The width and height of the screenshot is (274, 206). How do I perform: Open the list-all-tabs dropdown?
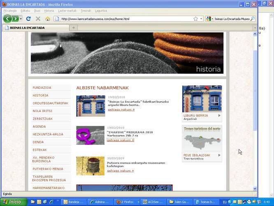coord(255,28)
